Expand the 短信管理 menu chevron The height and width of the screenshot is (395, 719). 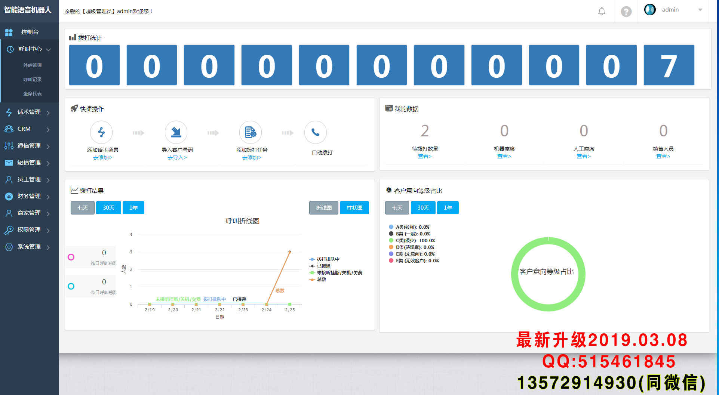[48, 163]
